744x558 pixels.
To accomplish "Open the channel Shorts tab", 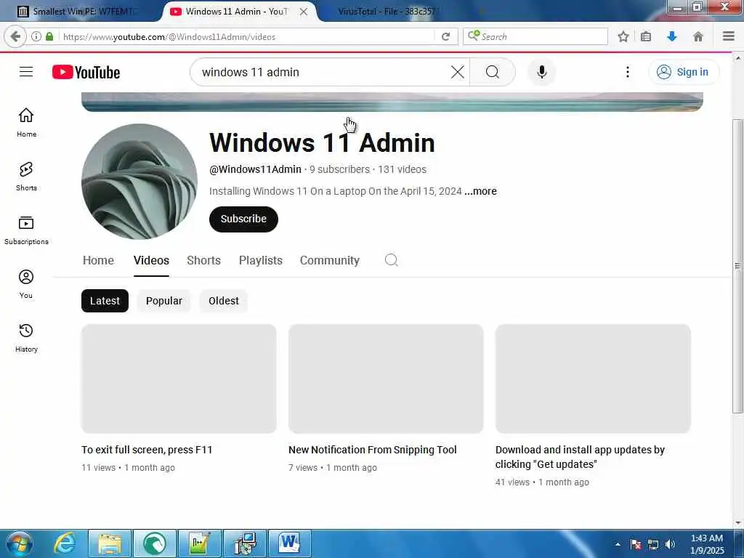I will coord(203,261).
